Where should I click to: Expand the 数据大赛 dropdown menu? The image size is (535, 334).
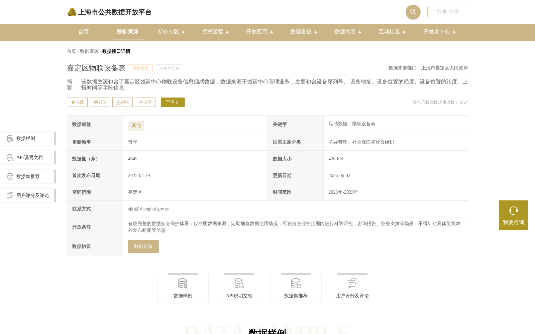(x=348, y=32)
